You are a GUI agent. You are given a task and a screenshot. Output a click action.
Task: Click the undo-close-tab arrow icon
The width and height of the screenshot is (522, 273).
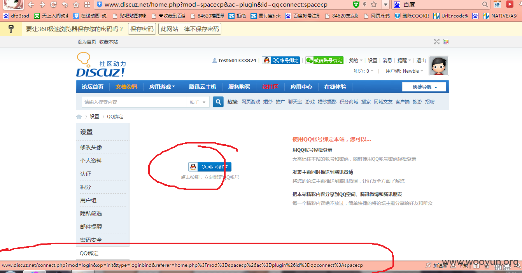[x=65, y=5]
